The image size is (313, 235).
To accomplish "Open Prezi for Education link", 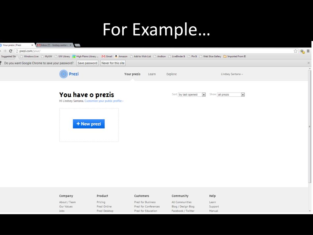I will click(x=146, y=211).
